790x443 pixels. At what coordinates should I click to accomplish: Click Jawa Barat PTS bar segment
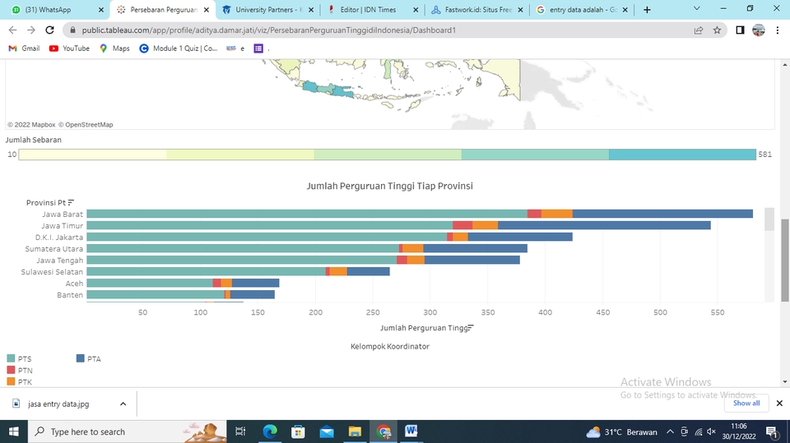(x=307, y=214)
